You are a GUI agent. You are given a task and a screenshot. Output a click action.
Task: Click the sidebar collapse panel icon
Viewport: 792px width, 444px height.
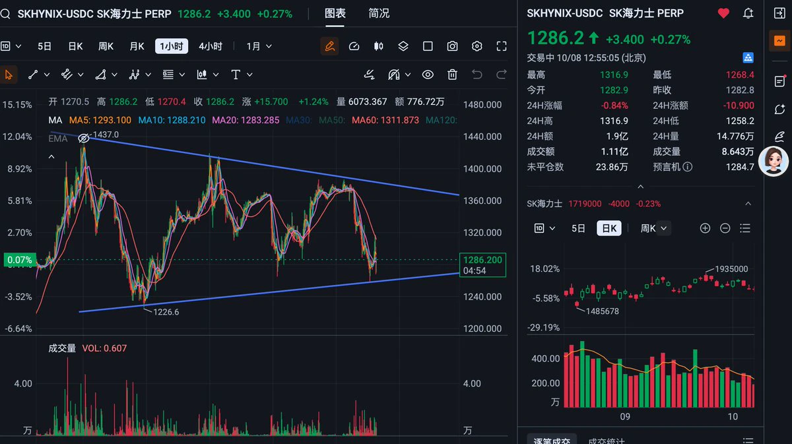coord(779,13)
